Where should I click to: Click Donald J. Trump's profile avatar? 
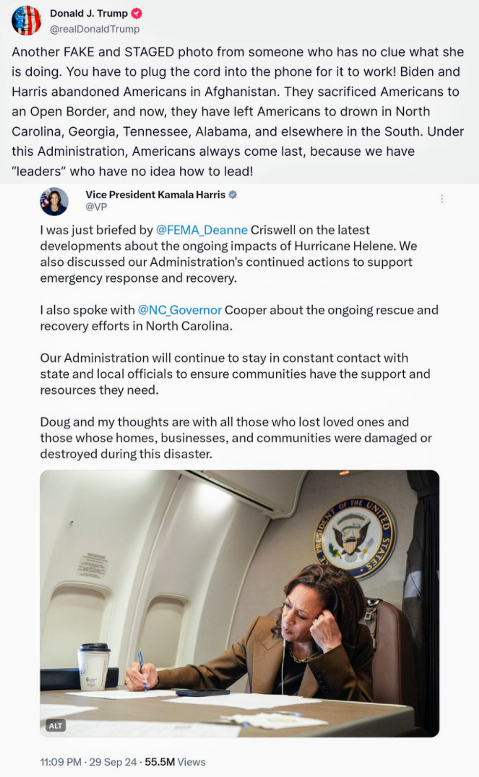click(26, 21)
